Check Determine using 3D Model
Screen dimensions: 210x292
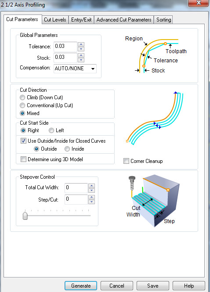(x=23, y=159)
